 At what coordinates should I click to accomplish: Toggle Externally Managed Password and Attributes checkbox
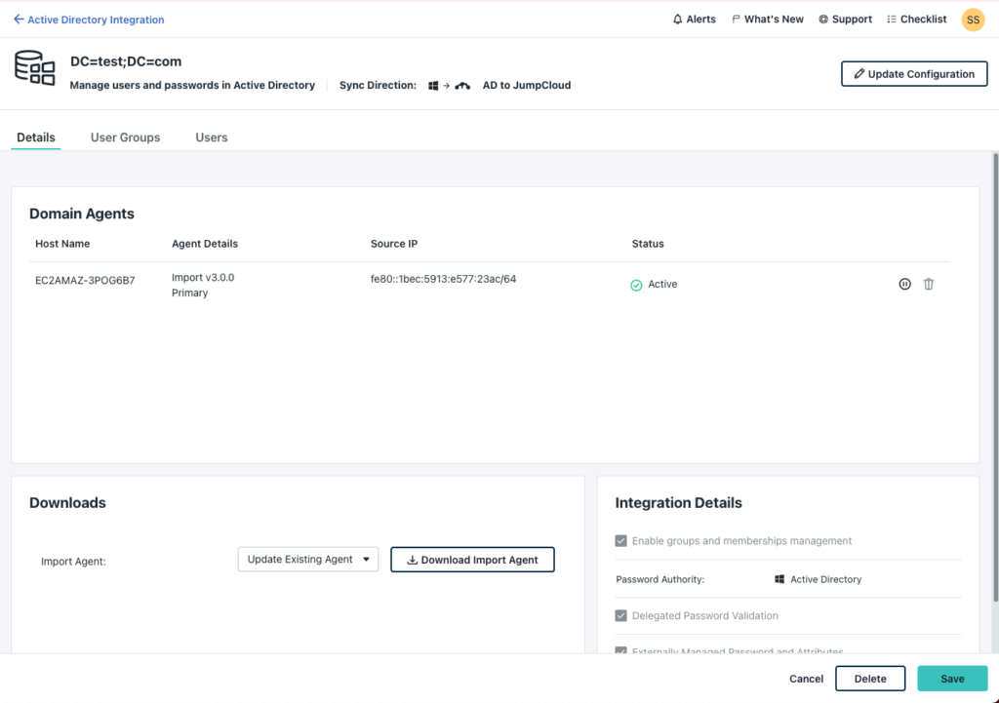point(621,650)
